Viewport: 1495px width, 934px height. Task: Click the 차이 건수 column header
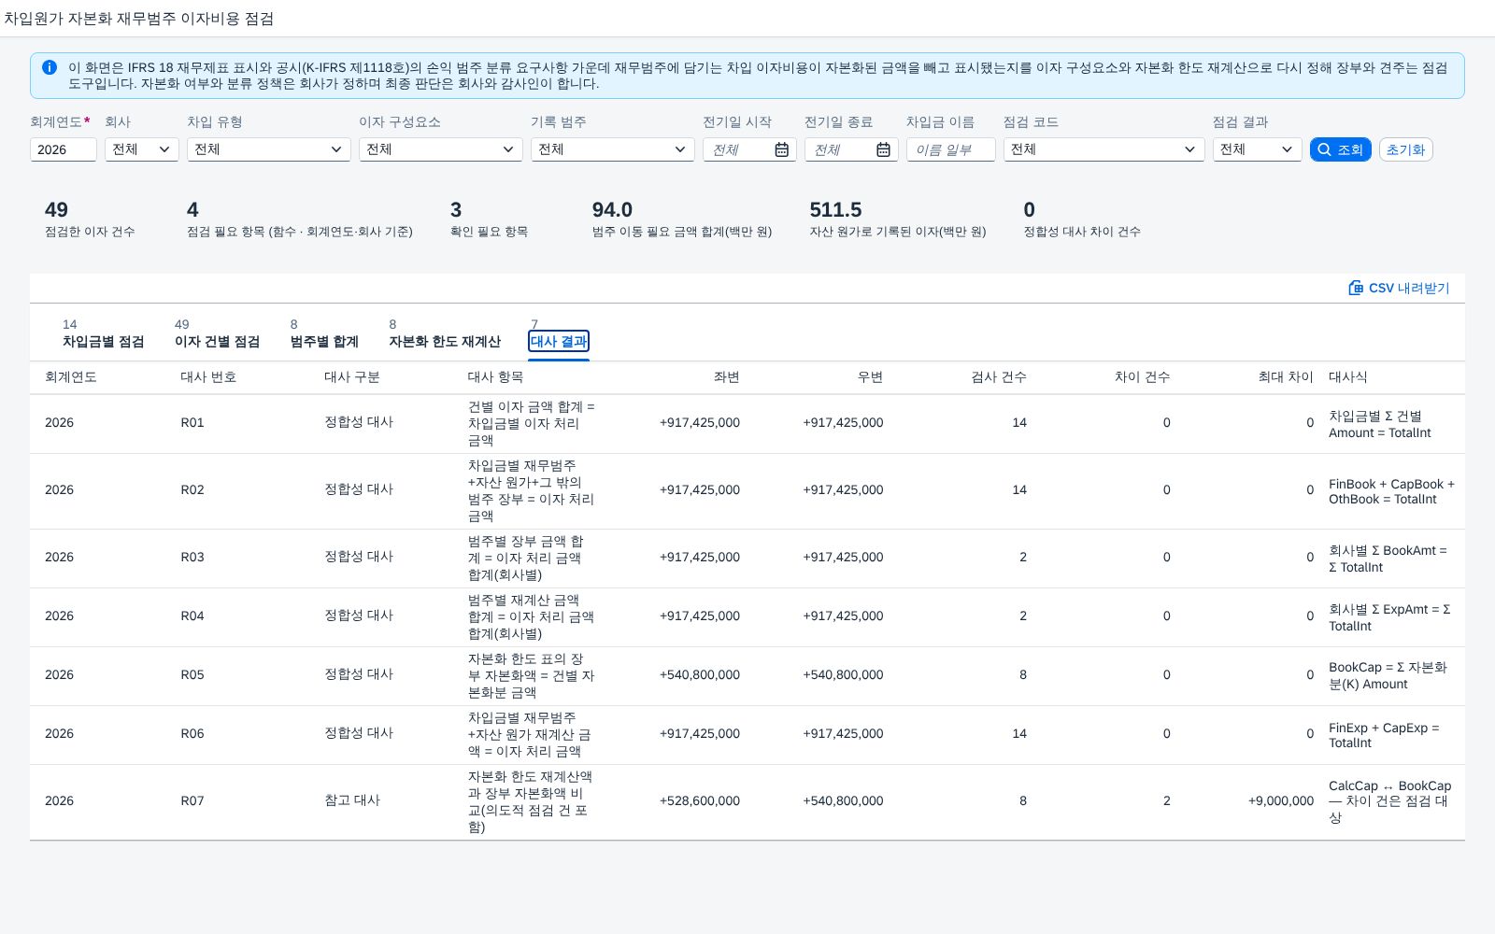[1142, 377]
